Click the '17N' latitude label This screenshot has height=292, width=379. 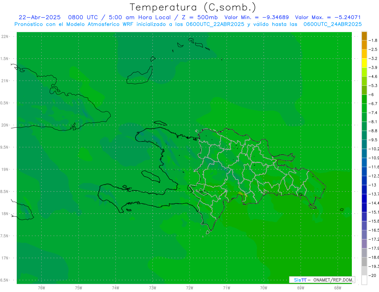click(5, 258)
